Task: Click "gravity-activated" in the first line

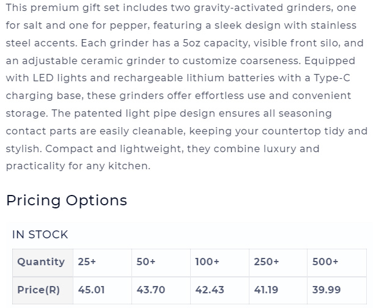Action: 238,8
